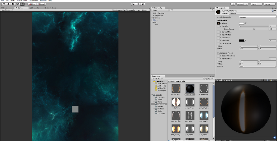277x141 pixels.
Task: Open the Cloud services icon
Action: coord(233,4)
